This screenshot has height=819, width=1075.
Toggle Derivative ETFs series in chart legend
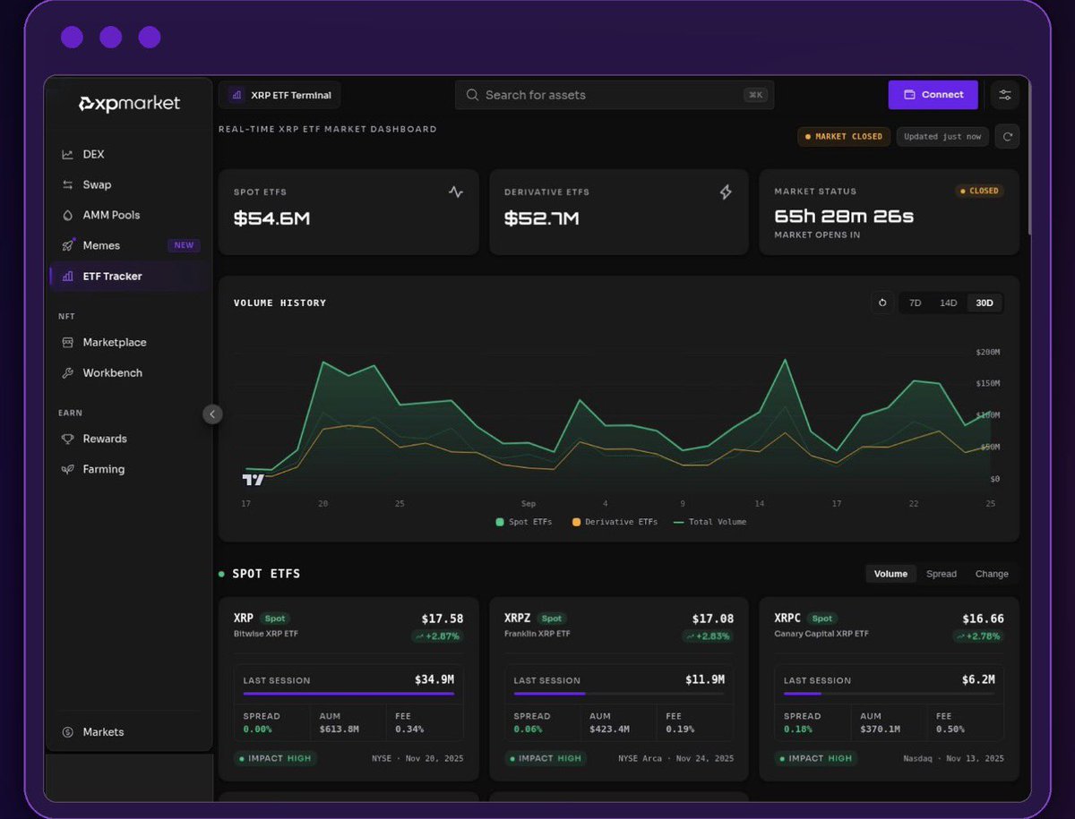615,522
